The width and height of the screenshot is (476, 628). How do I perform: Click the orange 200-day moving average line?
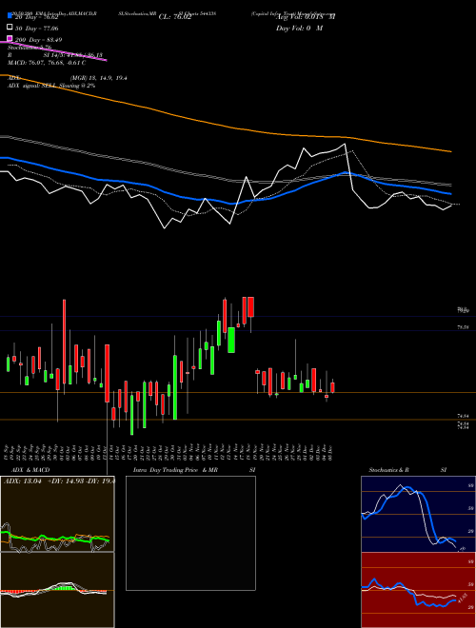coord(225,125)
